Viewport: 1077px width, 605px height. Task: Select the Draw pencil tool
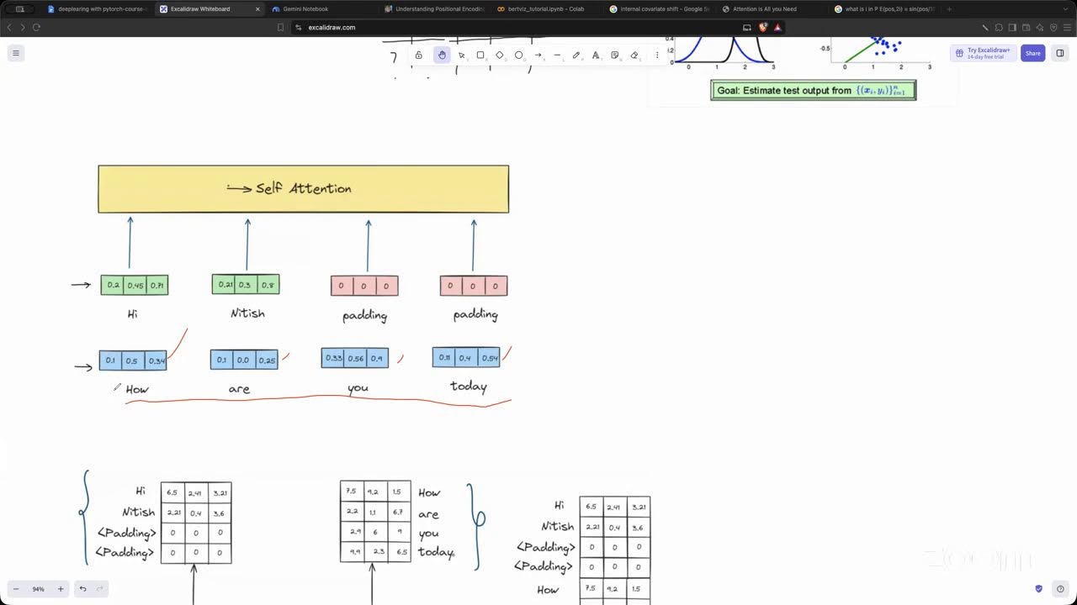pyautogui.click(x=576, y=55)
